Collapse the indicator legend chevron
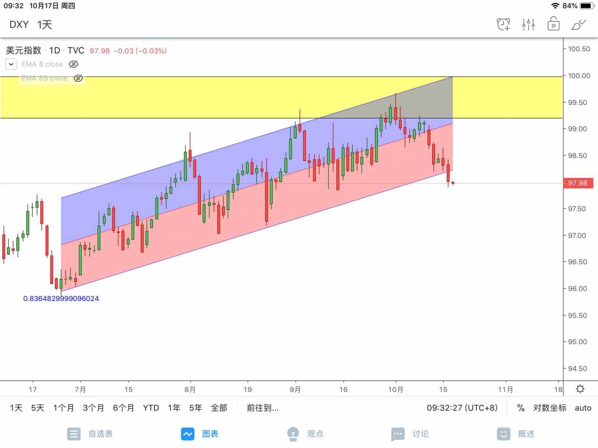 click(x=11, y=64)
